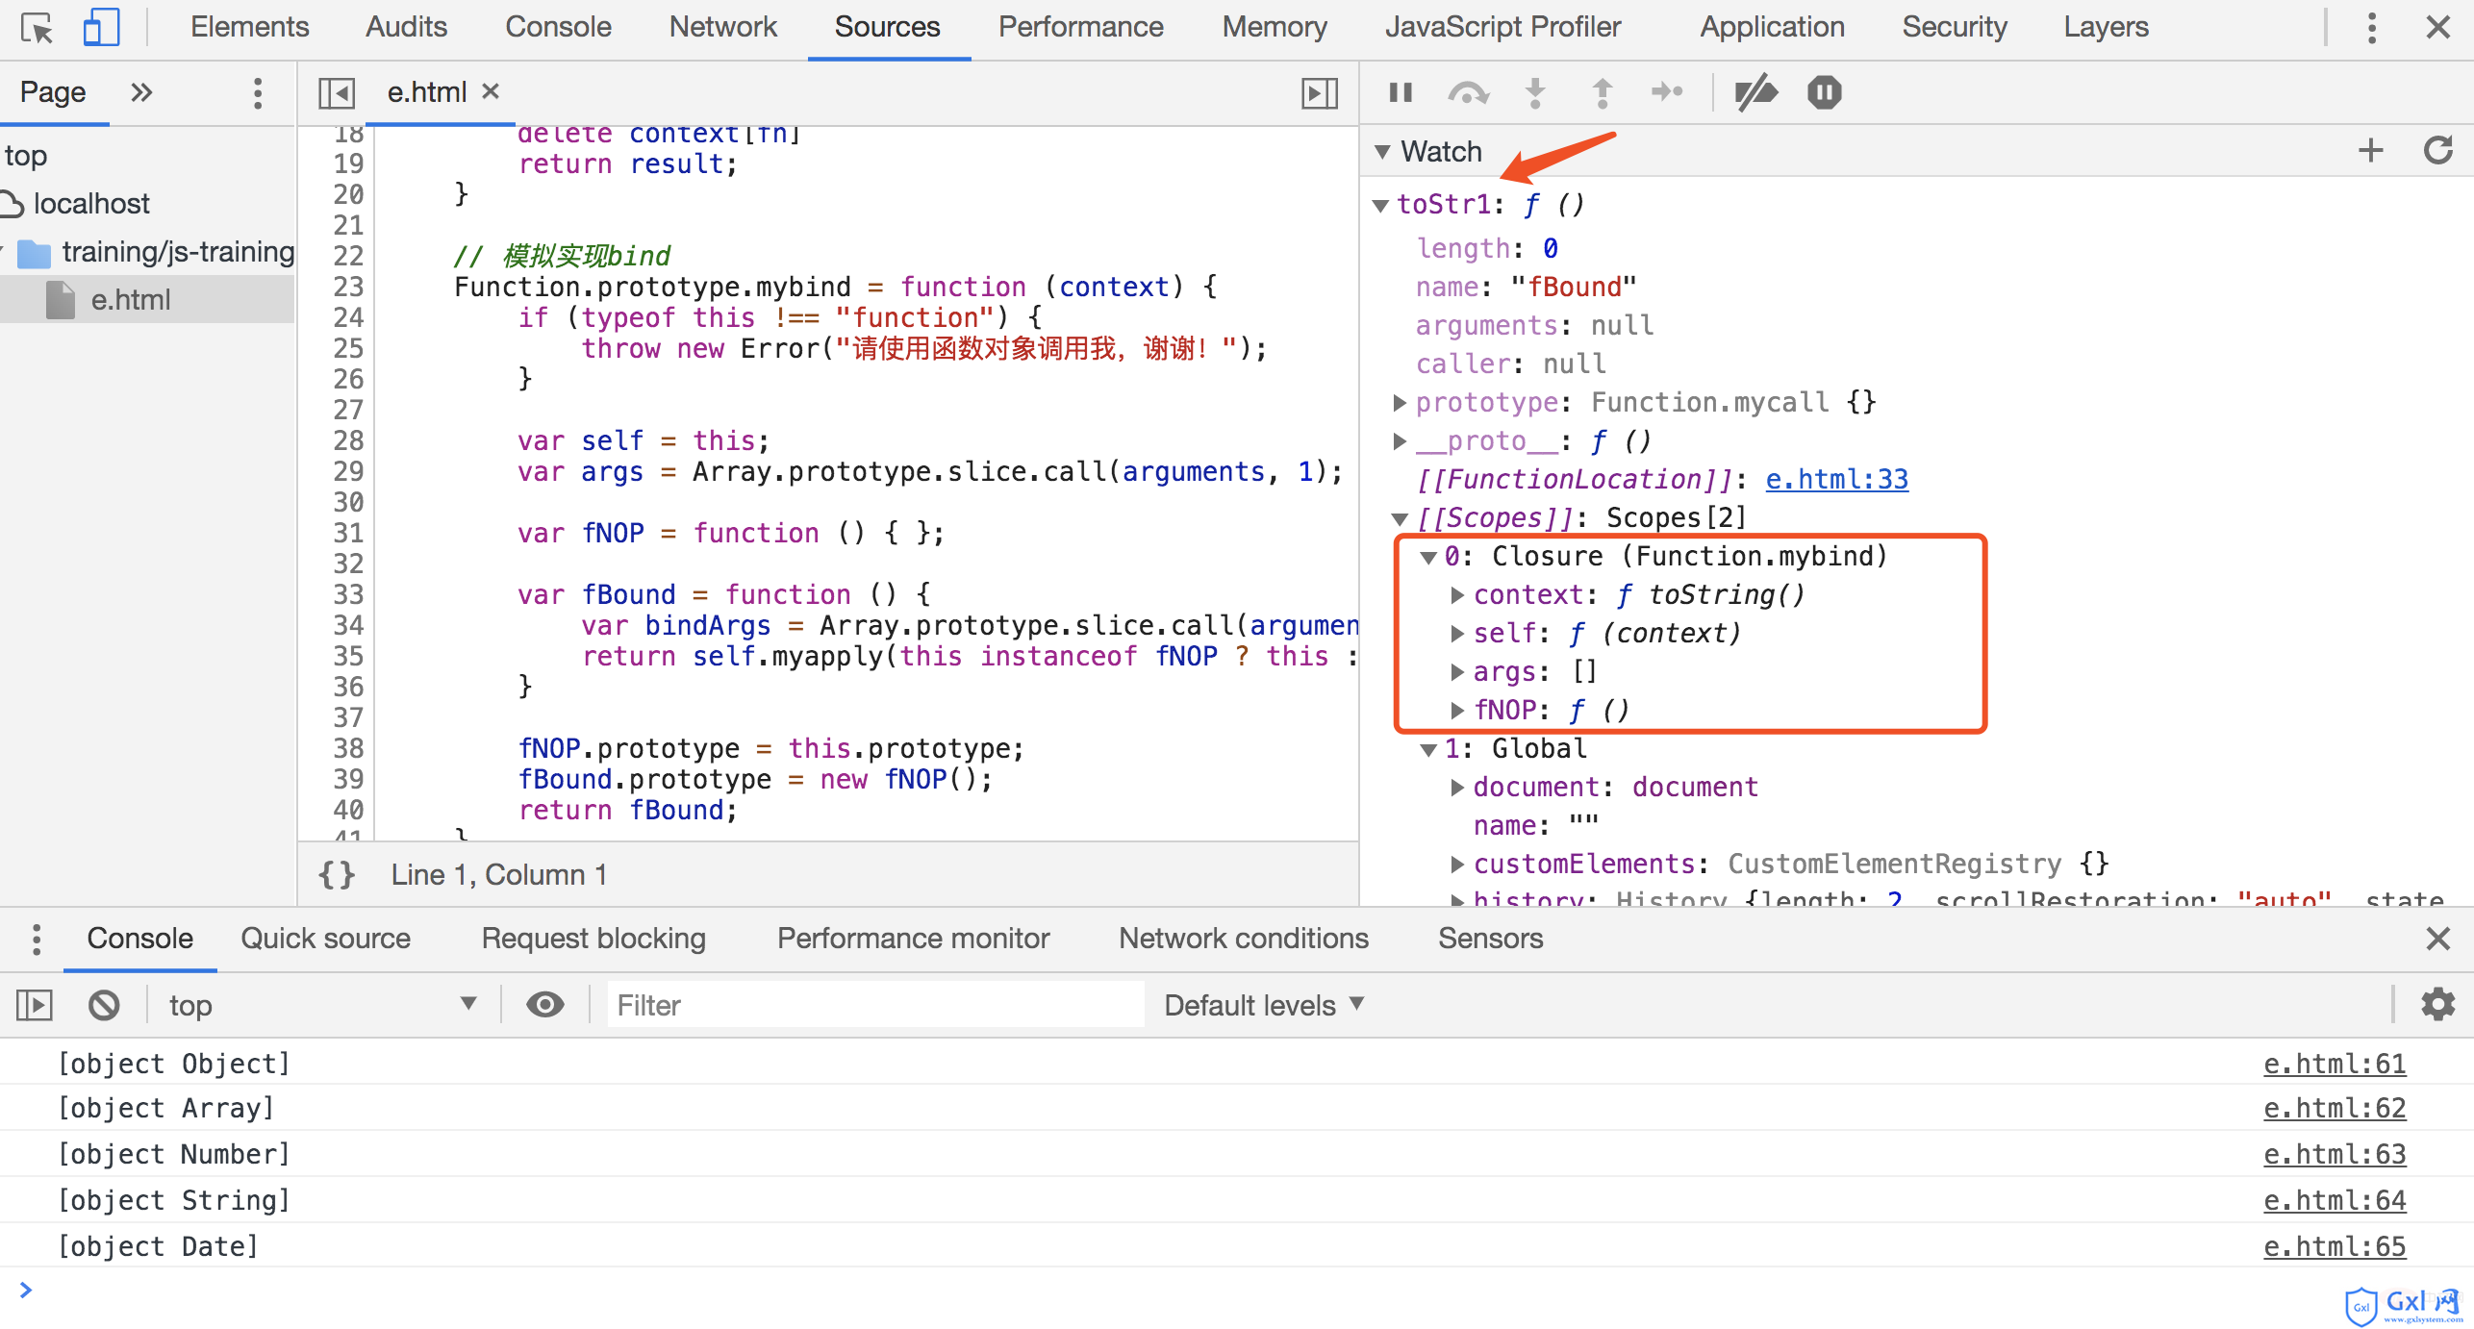Expand the toStr1 watch expression entry
Screen dimensions: 2474x1329
pyautogui.click(x=1387, y=205)
